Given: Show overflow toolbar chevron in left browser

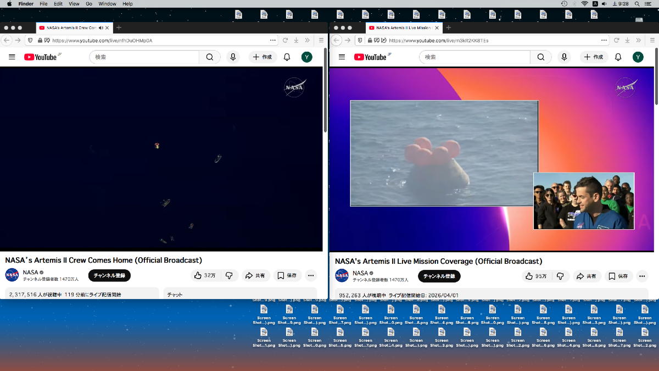Looking at the screenshot, I should point(307,40).
